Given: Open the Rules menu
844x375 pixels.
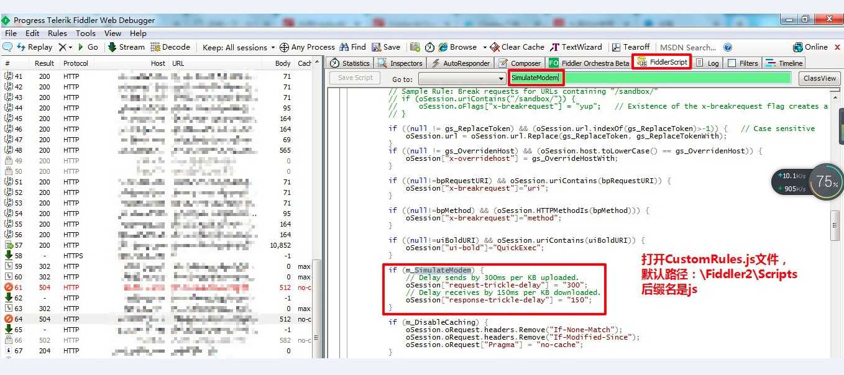Looking at the screenshot, I should click(x=57, y=34).
